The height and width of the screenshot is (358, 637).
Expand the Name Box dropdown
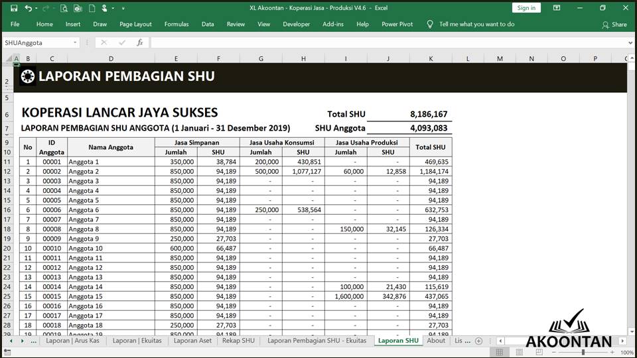click(x=75, y=42)
